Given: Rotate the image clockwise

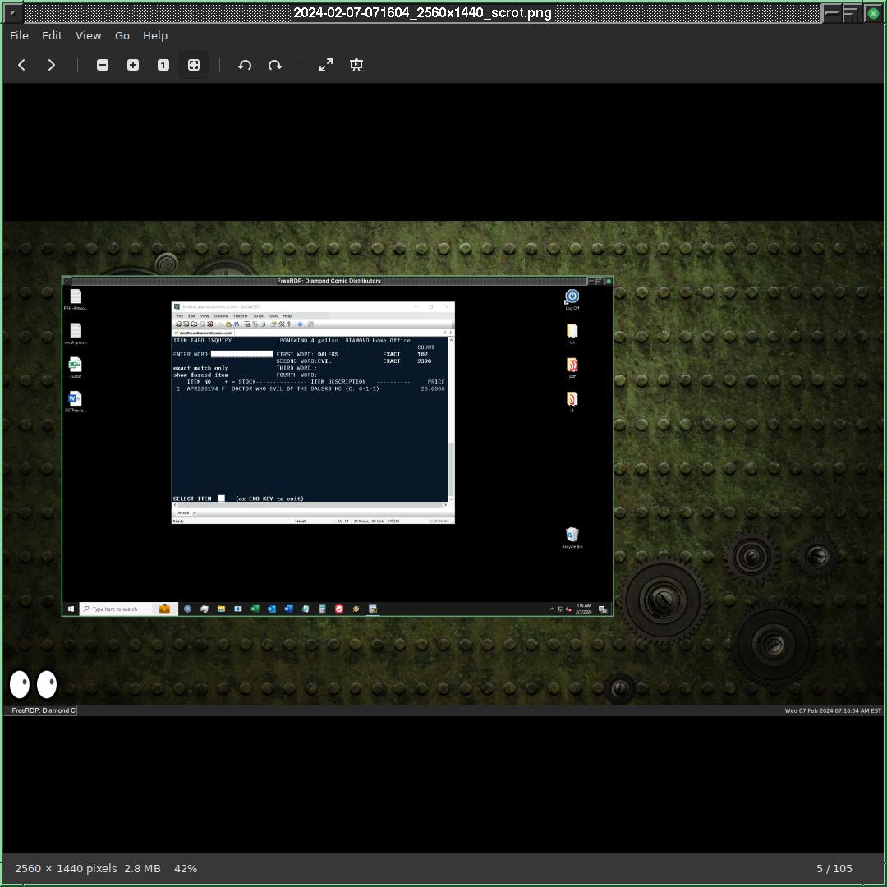Looking at the screenshot, I should click(x=275, y=65).
